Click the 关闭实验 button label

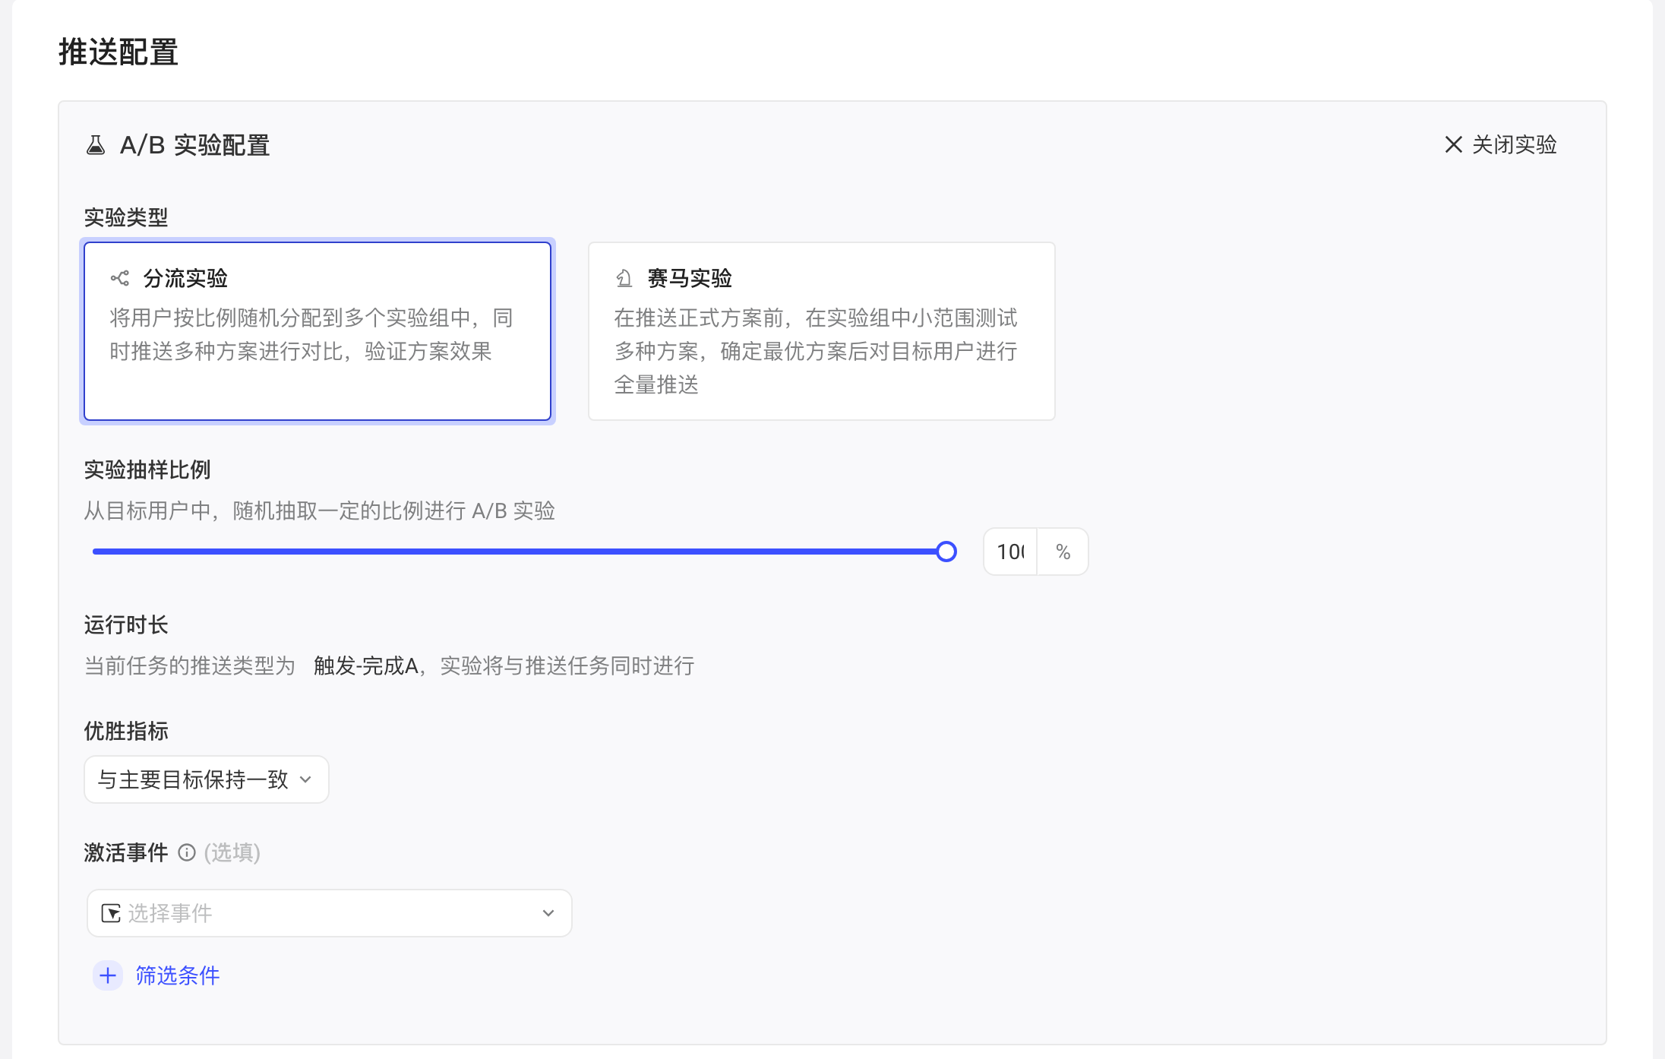point(1514,144)
